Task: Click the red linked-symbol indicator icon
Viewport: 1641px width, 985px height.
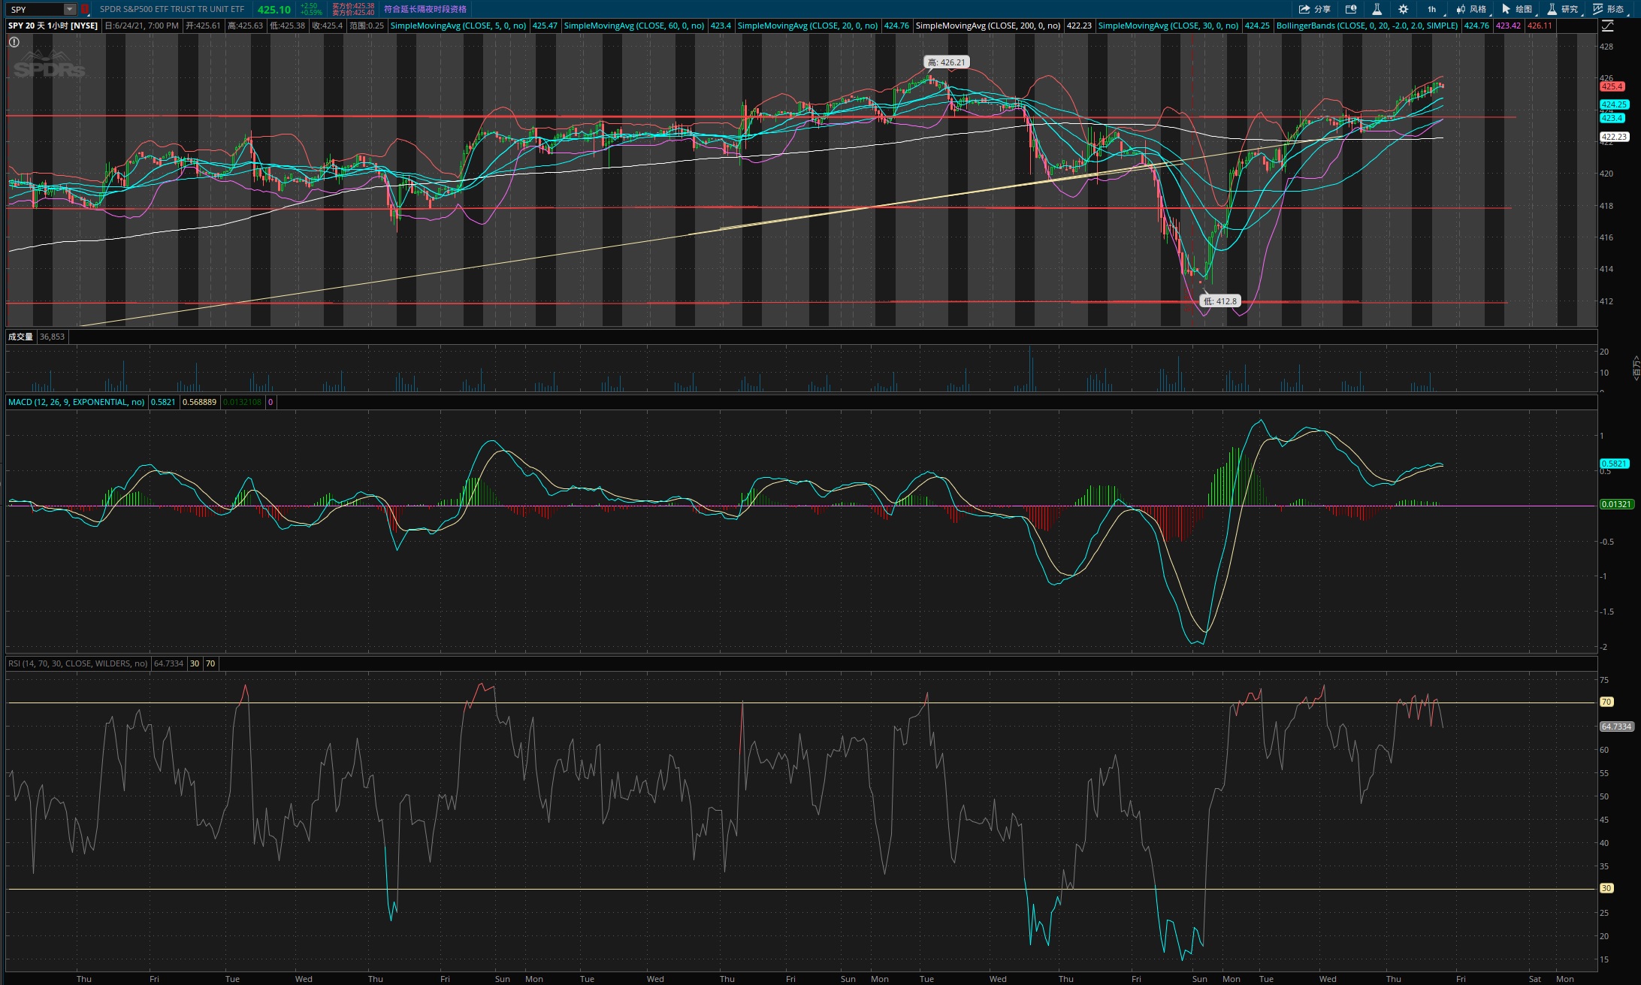Action: pyautogui.click(x=85, y=9)
